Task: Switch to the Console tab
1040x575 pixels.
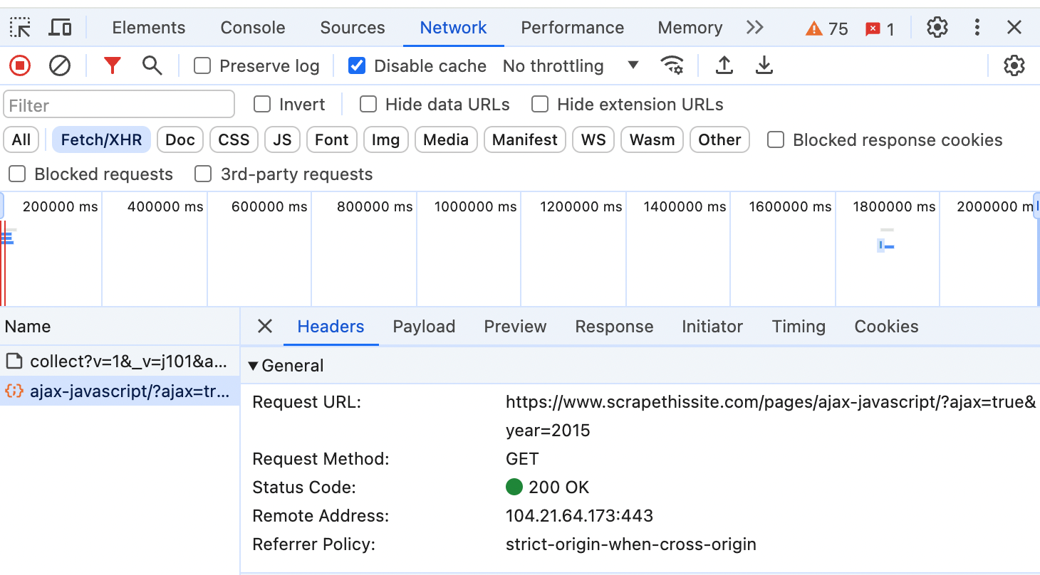Action: pyautogui.click(x=253, y=28)
